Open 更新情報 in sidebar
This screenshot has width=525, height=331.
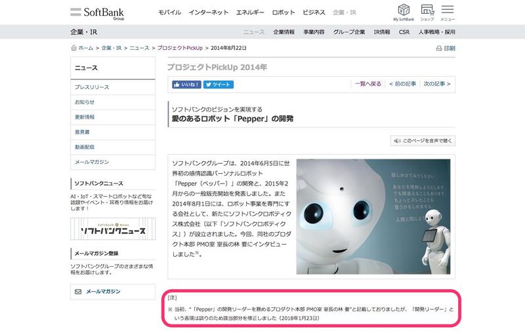(113, 117)
